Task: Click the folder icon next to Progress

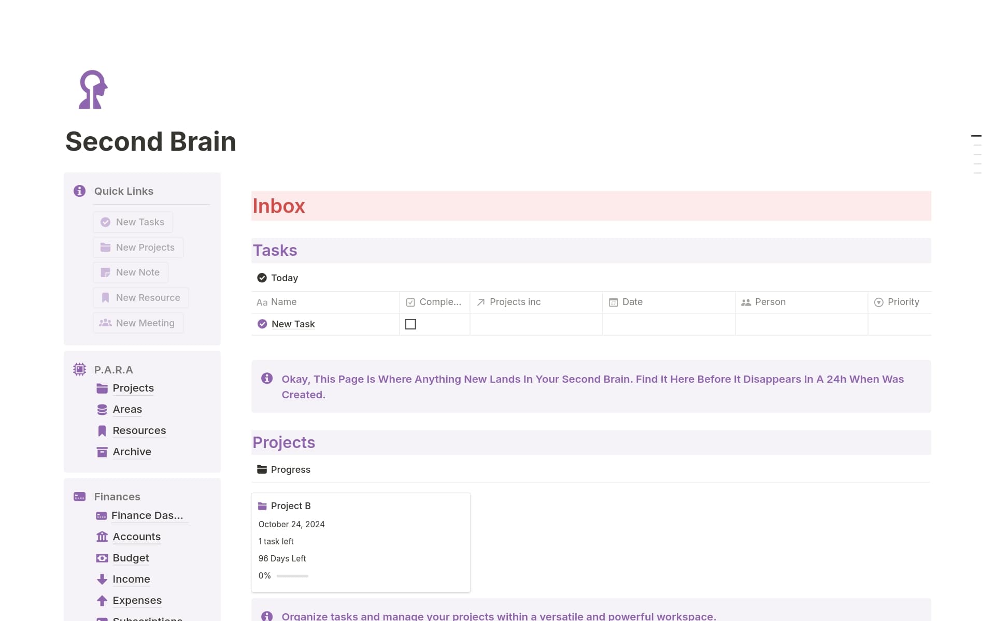Action: [x=262, y=469]
